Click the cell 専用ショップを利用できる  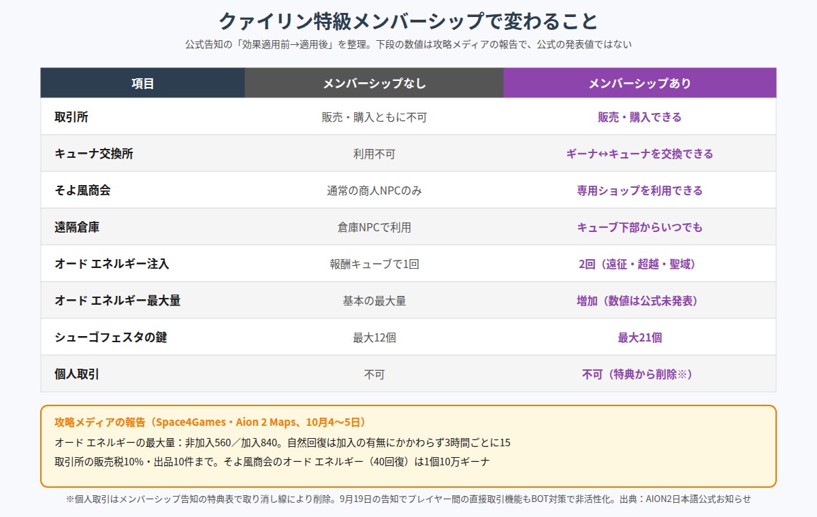click(x=640, y=190)
